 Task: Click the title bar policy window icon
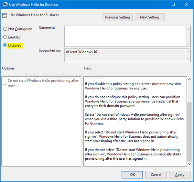tap(5, 5)
